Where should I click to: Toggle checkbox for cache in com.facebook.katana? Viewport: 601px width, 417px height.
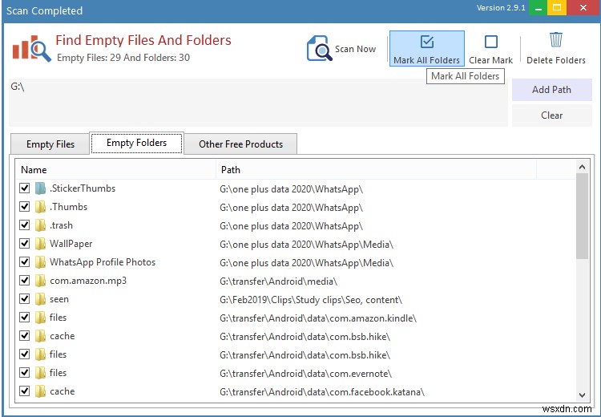click(25, 391)
